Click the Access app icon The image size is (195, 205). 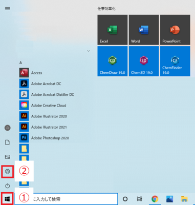(x=24, y=73)
